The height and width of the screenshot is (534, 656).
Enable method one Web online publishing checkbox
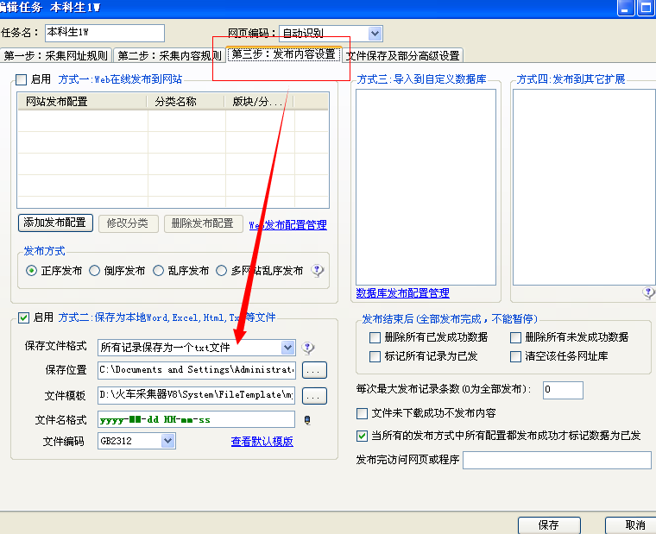pos(21,79)
